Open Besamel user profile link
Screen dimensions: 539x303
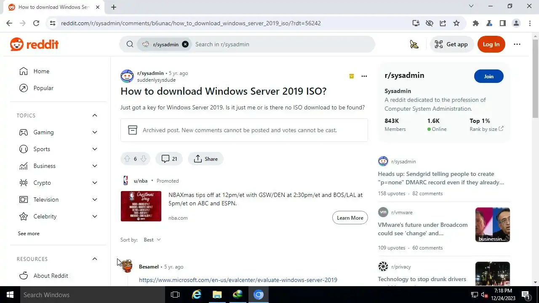149,267
